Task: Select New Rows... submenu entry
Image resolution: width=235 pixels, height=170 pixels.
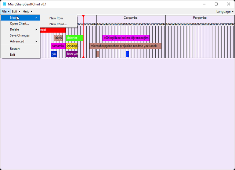Action: click(x=58, y=24)
